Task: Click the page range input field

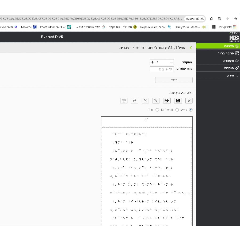Action: click(x=162, y=69)
